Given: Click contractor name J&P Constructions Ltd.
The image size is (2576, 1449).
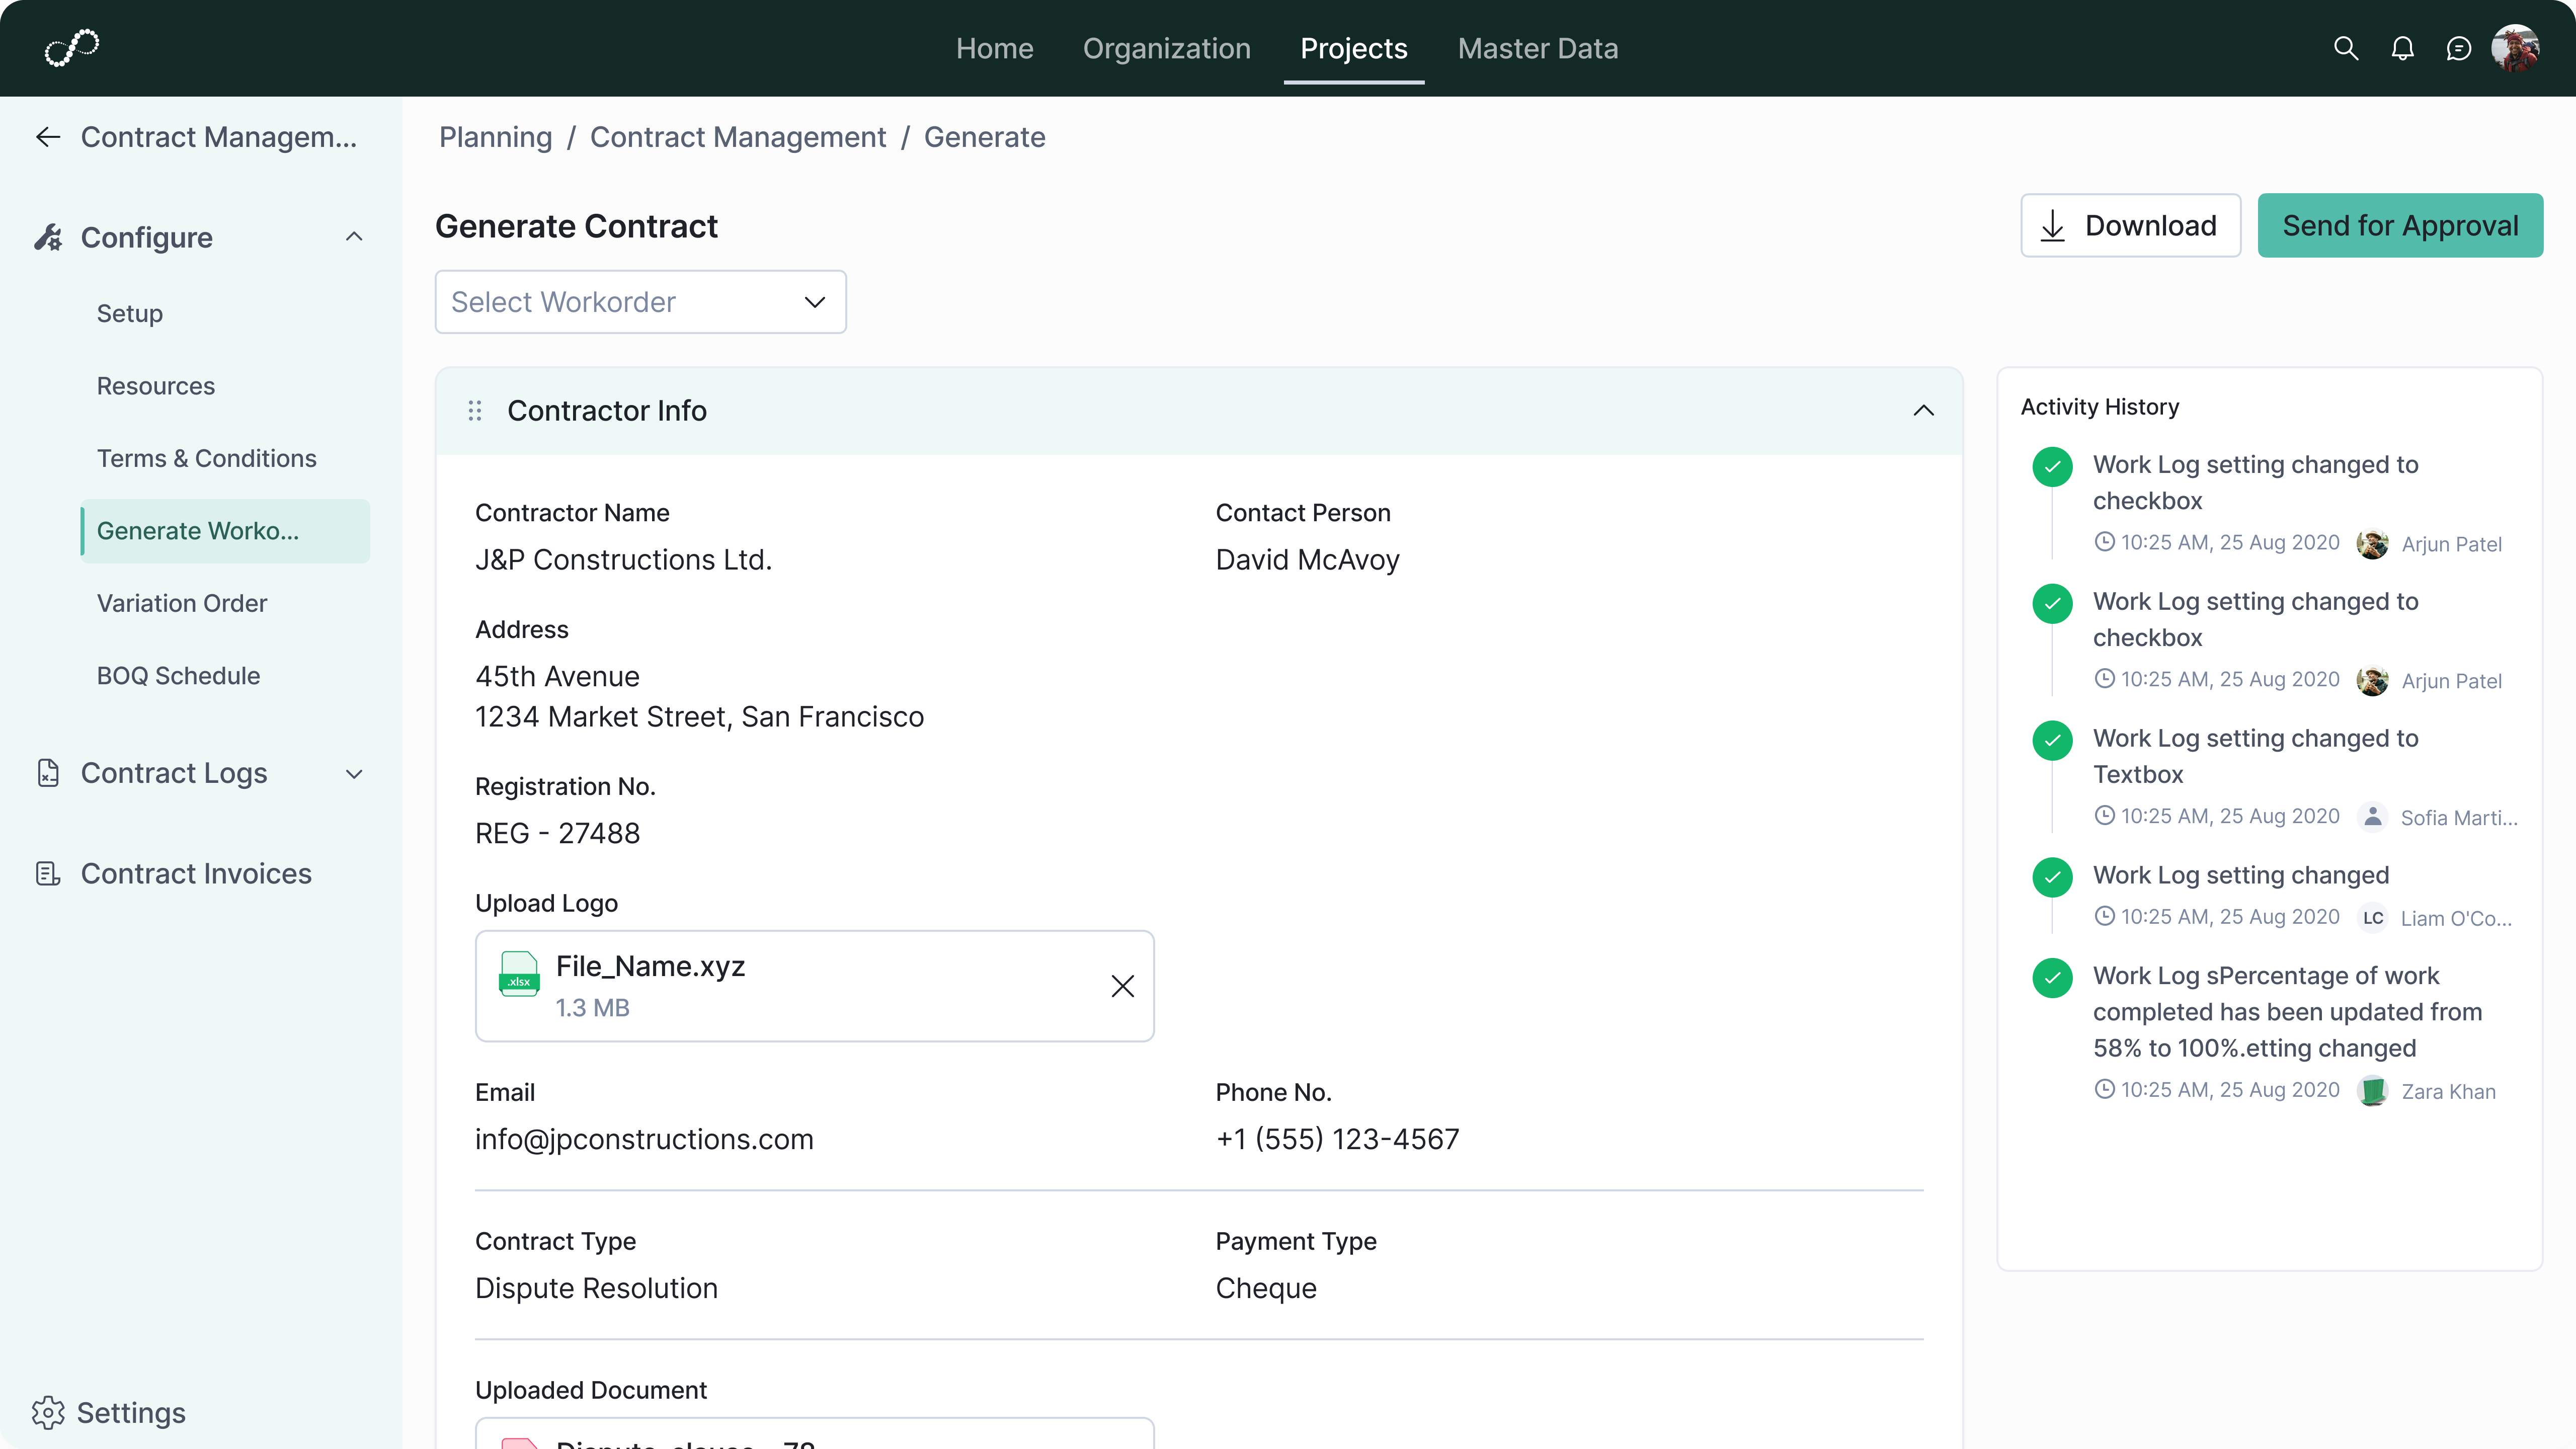Looking at the screenshot, I should (x=624, y=560).
